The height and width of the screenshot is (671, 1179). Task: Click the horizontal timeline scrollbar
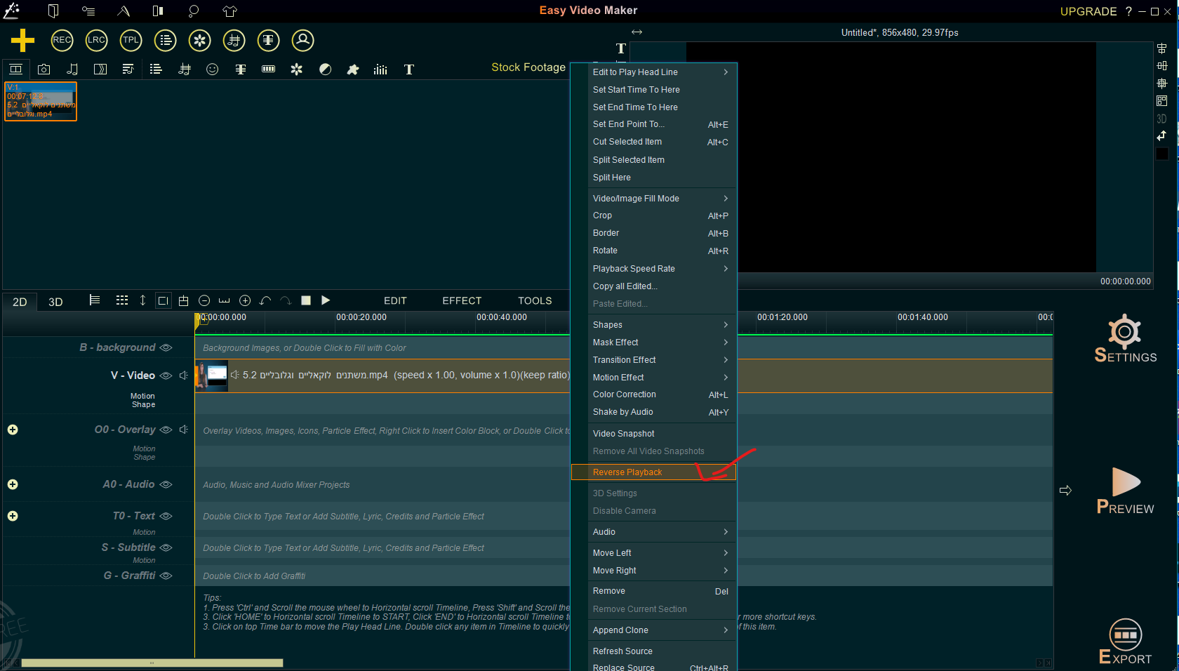pyautogui.click(x=152, y=663)
